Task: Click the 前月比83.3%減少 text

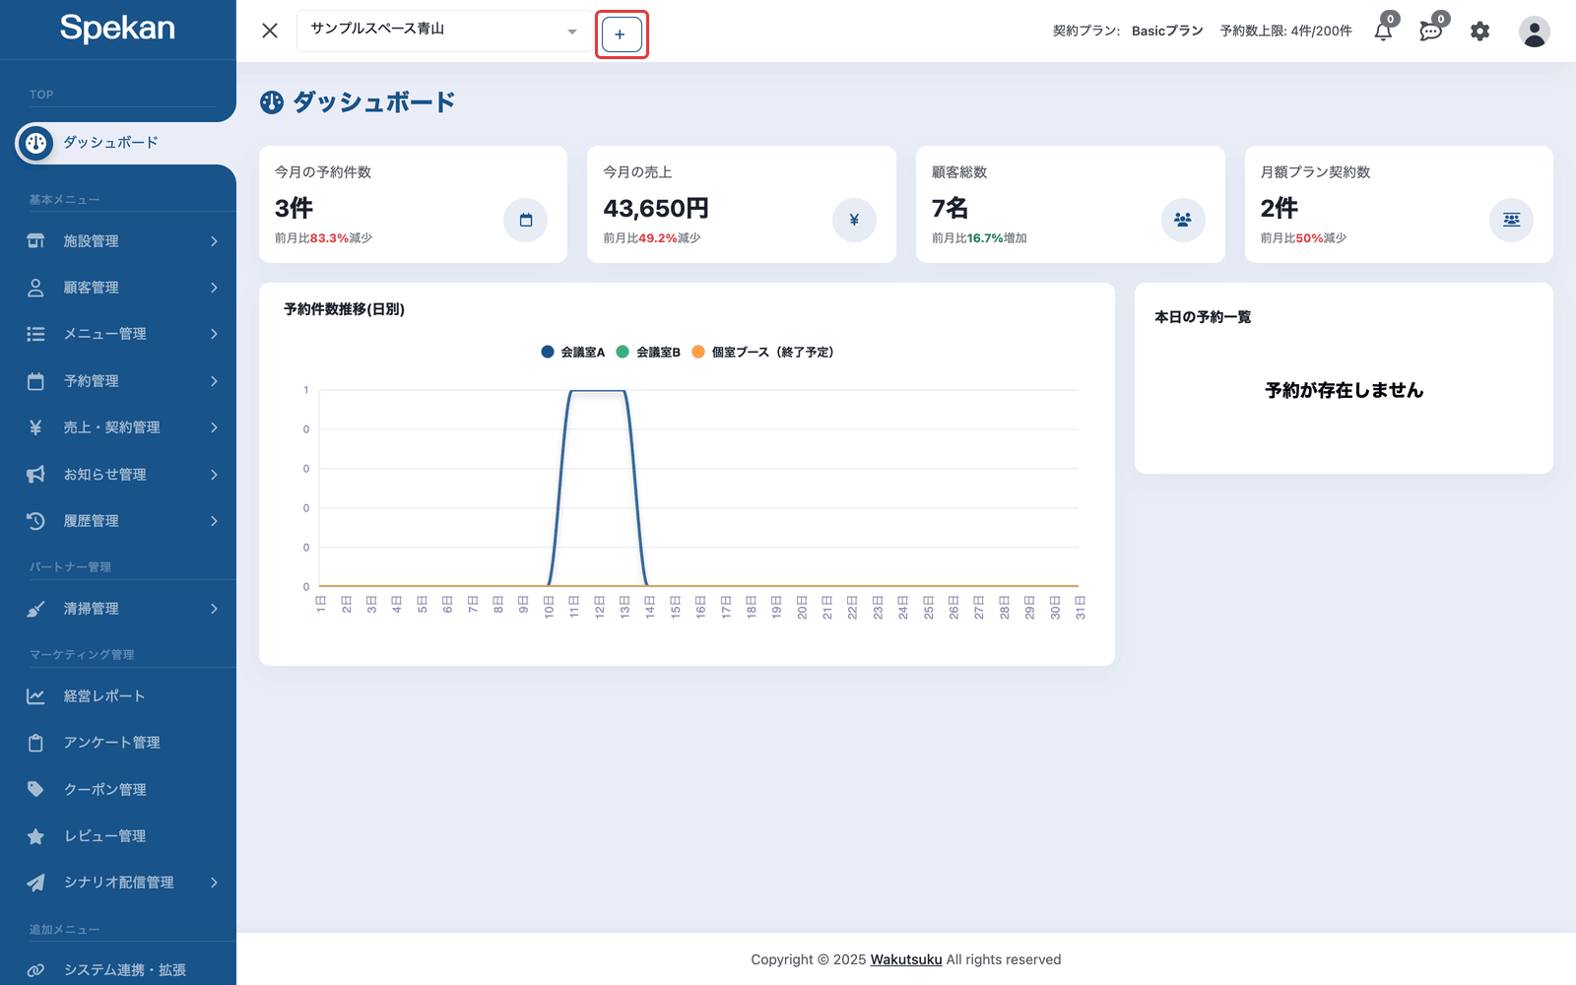Action: click(x=323, y=238)
